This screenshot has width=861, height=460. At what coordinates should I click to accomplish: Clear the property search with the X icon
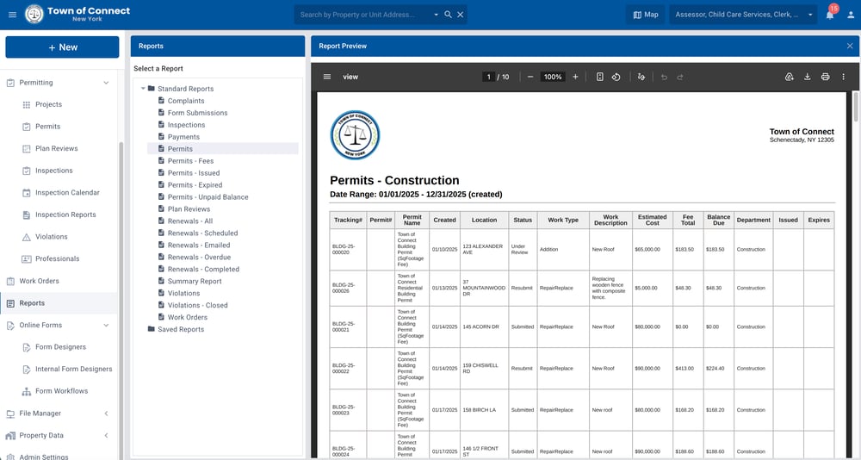[461, 15]
